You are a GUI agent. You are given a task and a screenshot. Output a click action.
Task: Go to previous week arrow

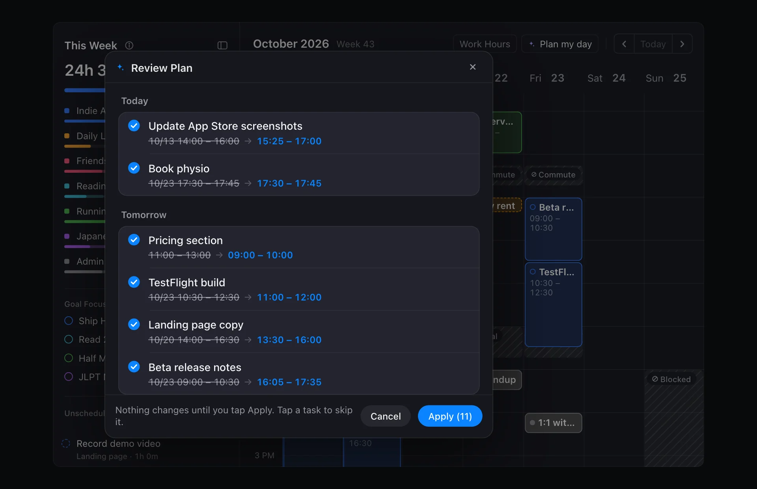click(x=624, y=44)
